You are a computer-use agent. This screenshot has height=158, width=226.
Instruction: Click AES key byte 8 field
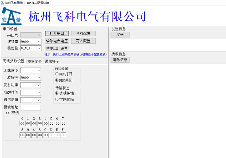[22, 135]
